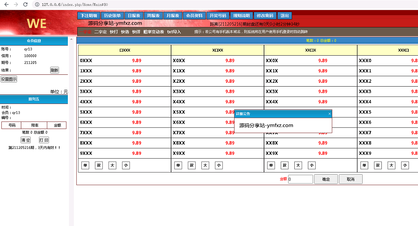Image resolution: width=418 pixels, height=226 pixels.
Task: Open the 下注明细 menu
Action: pyautogui.click(x=88, y=16)
